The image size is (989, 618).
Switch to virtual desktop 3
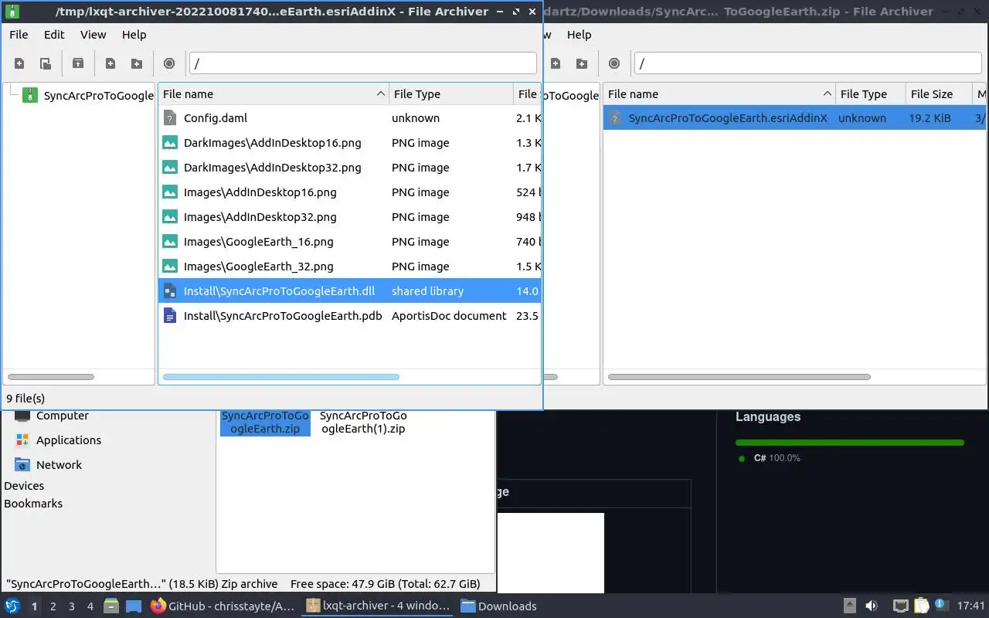(x=72, y=606)
